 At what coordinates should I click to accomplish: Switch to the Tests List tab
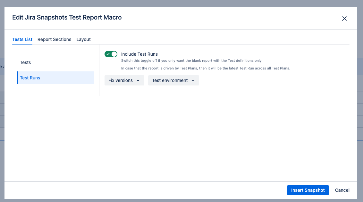[x=22, y=39]
